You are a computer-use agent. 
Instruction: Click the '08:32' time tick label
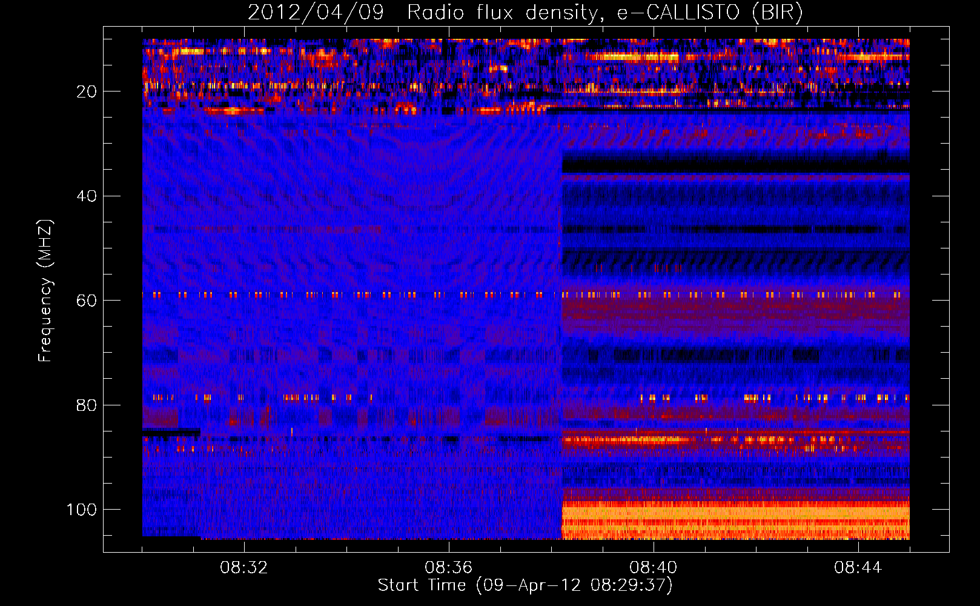click(244, 568)
